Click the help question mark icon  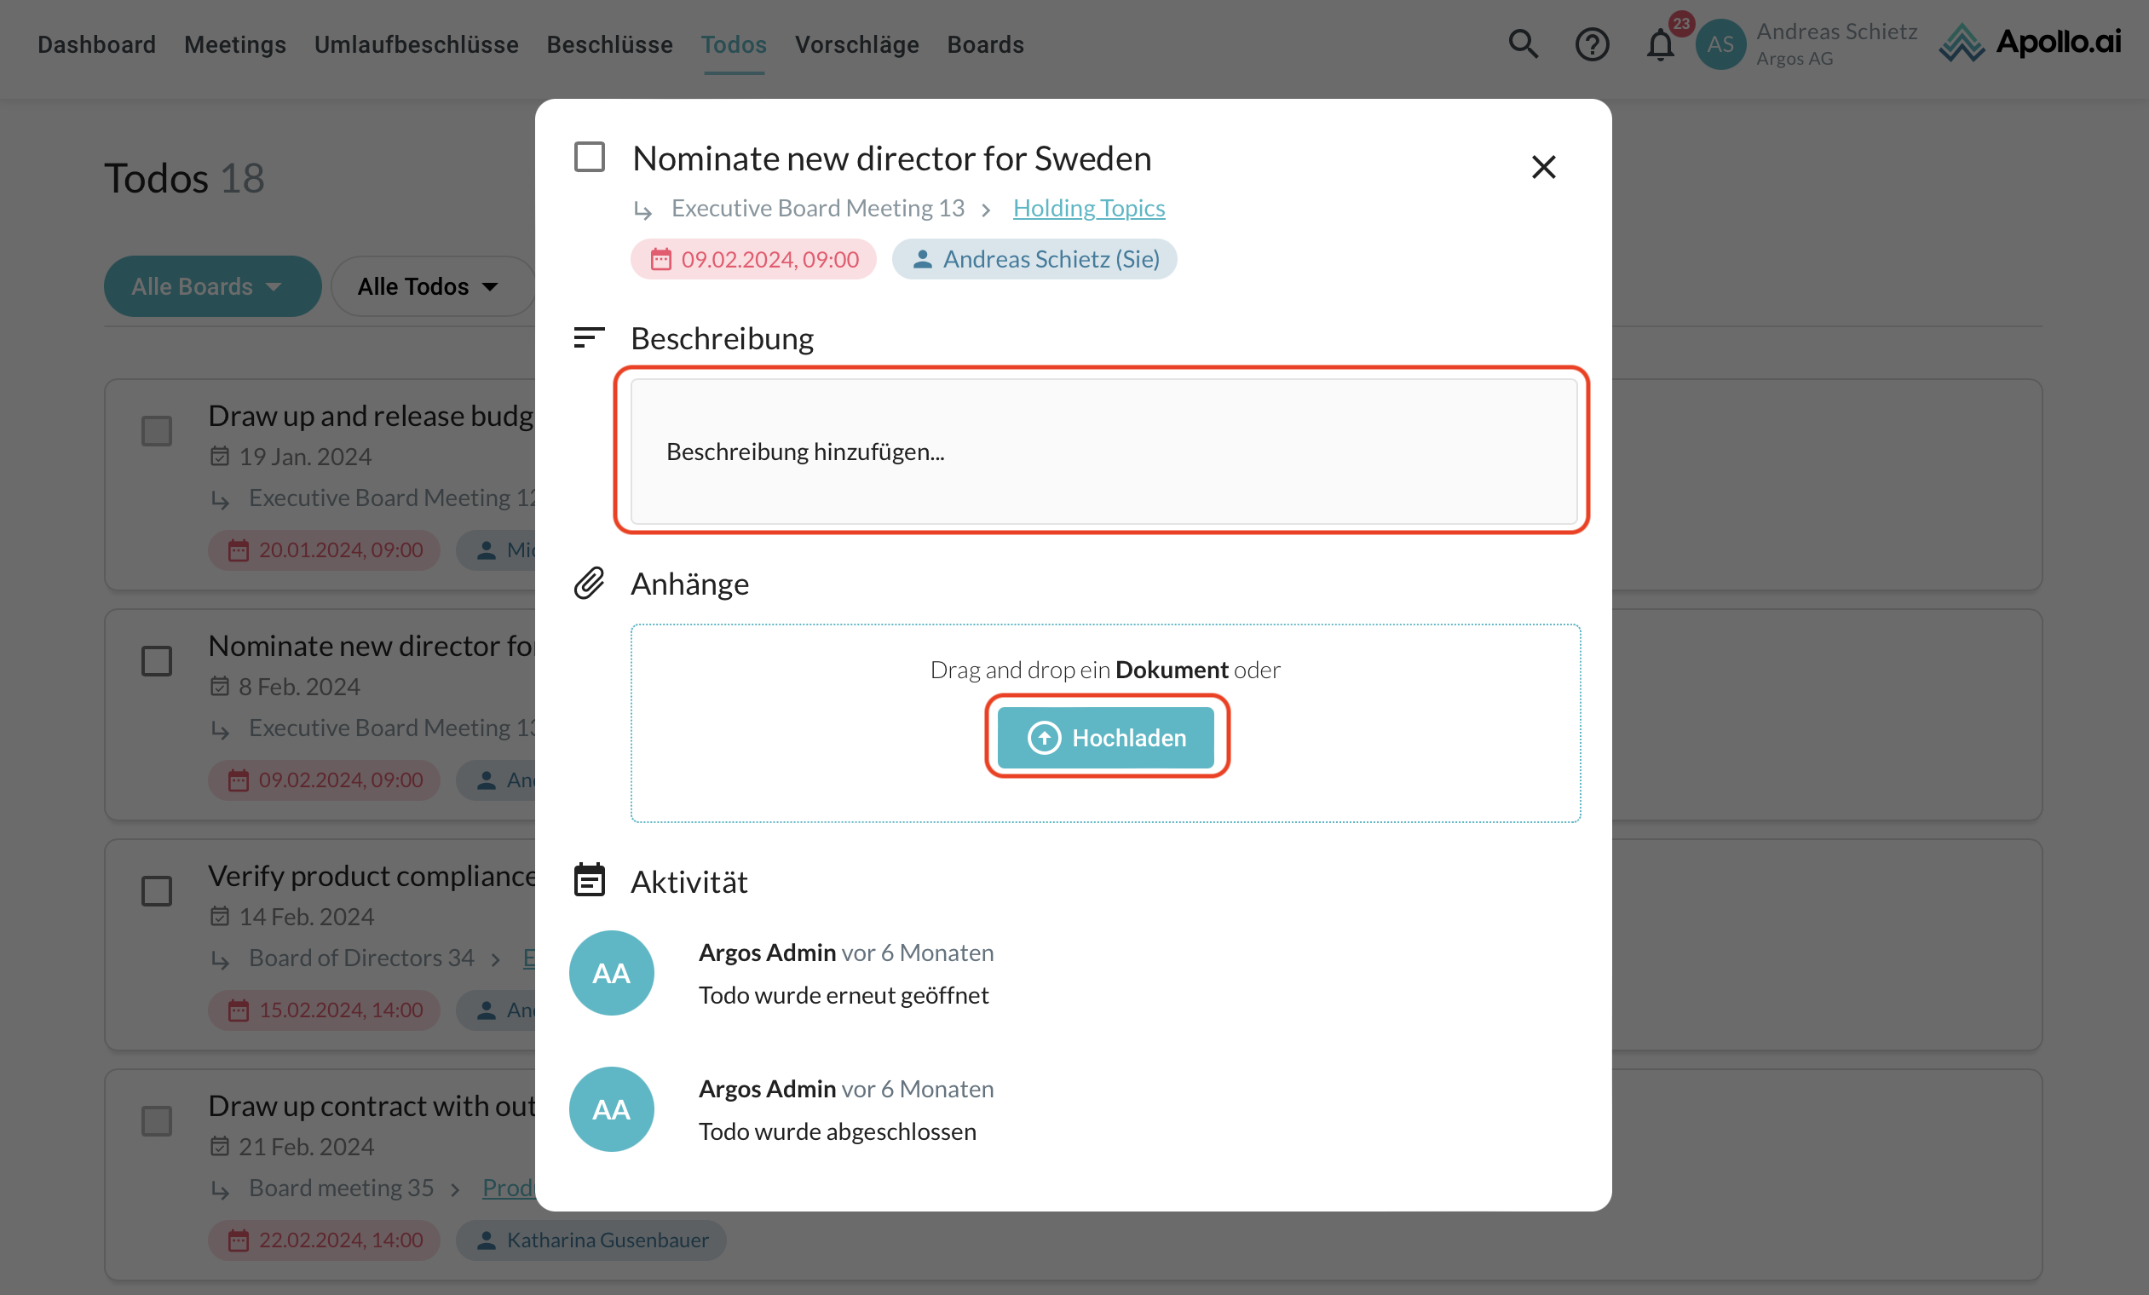tap(1591, 43)
